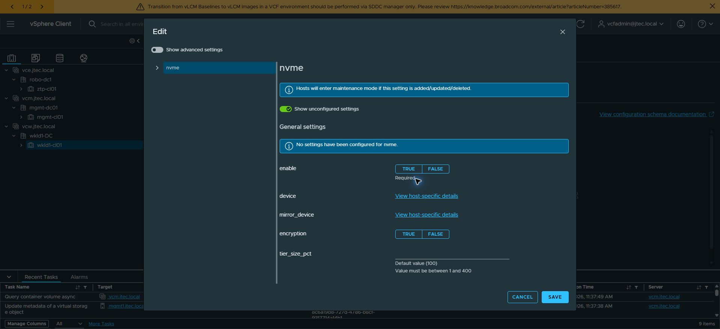Open the help question mark menu

(705, 24)
